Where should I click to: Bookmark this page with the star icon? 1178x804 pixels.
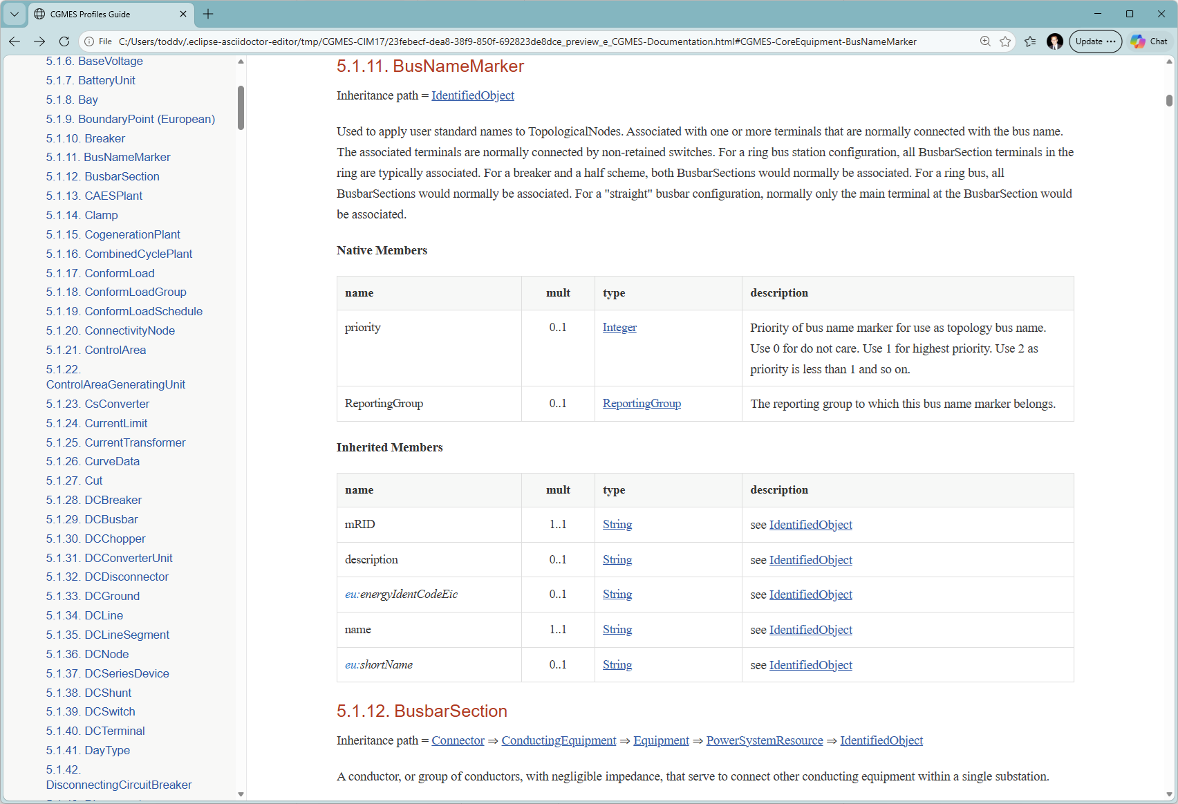1005,41
